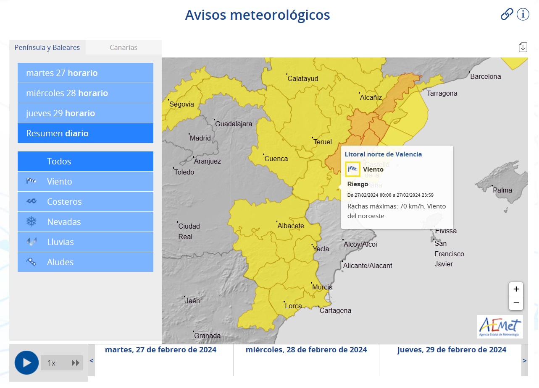Open the information icon next to title
The height and width of the screenshot is (388, 539).
pos(522,14)
